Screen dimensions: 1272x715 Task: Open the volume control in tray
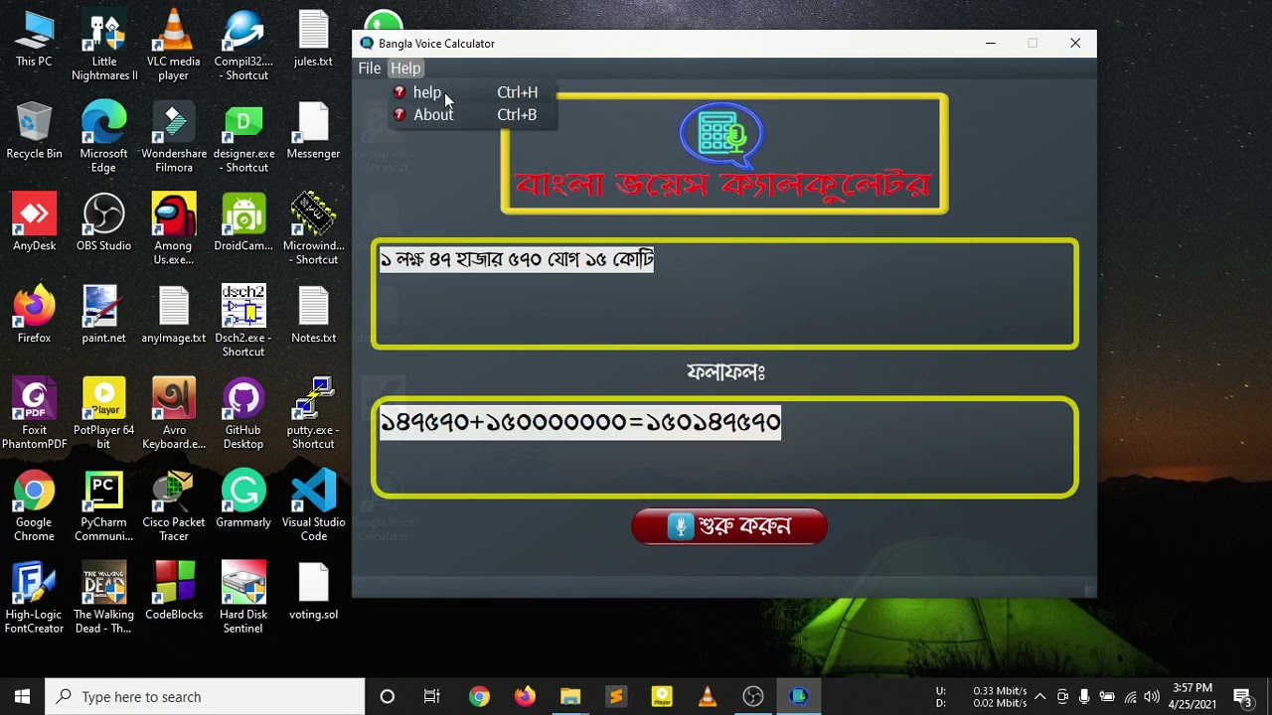(1152, 697)
